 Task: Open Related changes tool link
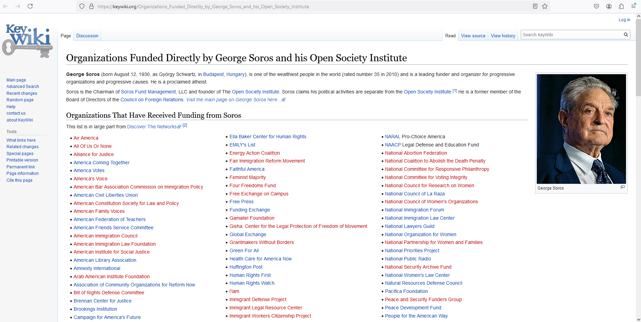[x=22, y=147]
